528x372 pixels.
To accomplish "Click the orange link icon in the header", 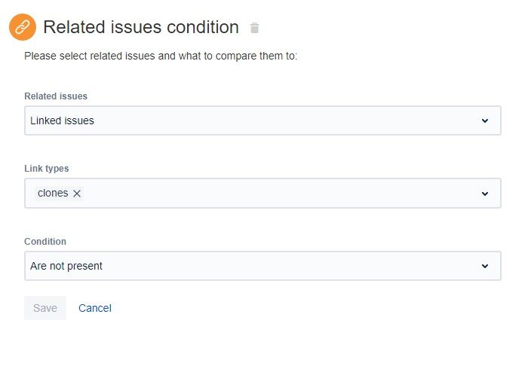I will pos(22,28).
